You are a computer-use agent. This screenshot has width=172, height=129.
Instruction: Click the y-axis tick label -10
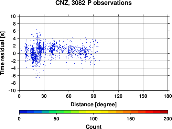coord(12,90)
